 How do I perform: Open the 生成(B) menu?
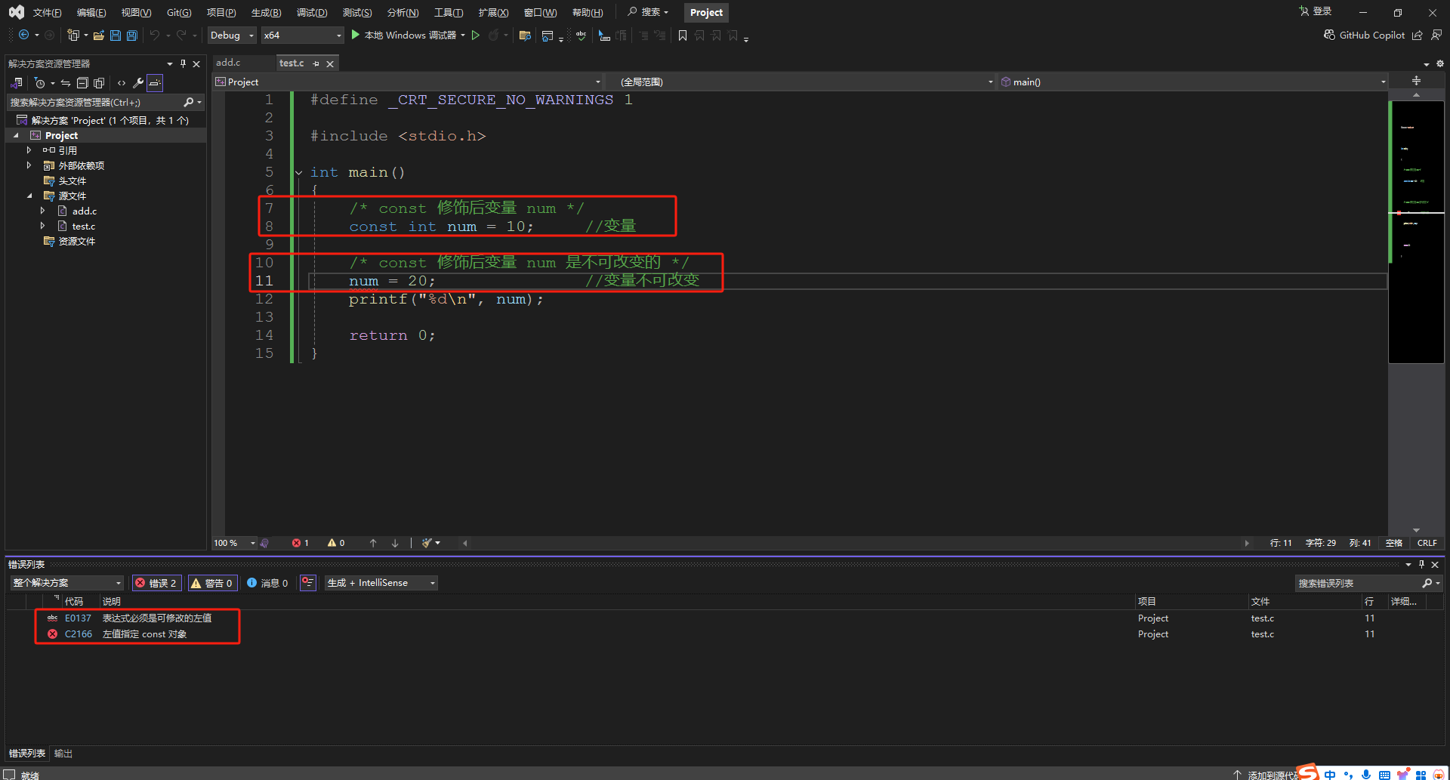(x=267, y=13)
